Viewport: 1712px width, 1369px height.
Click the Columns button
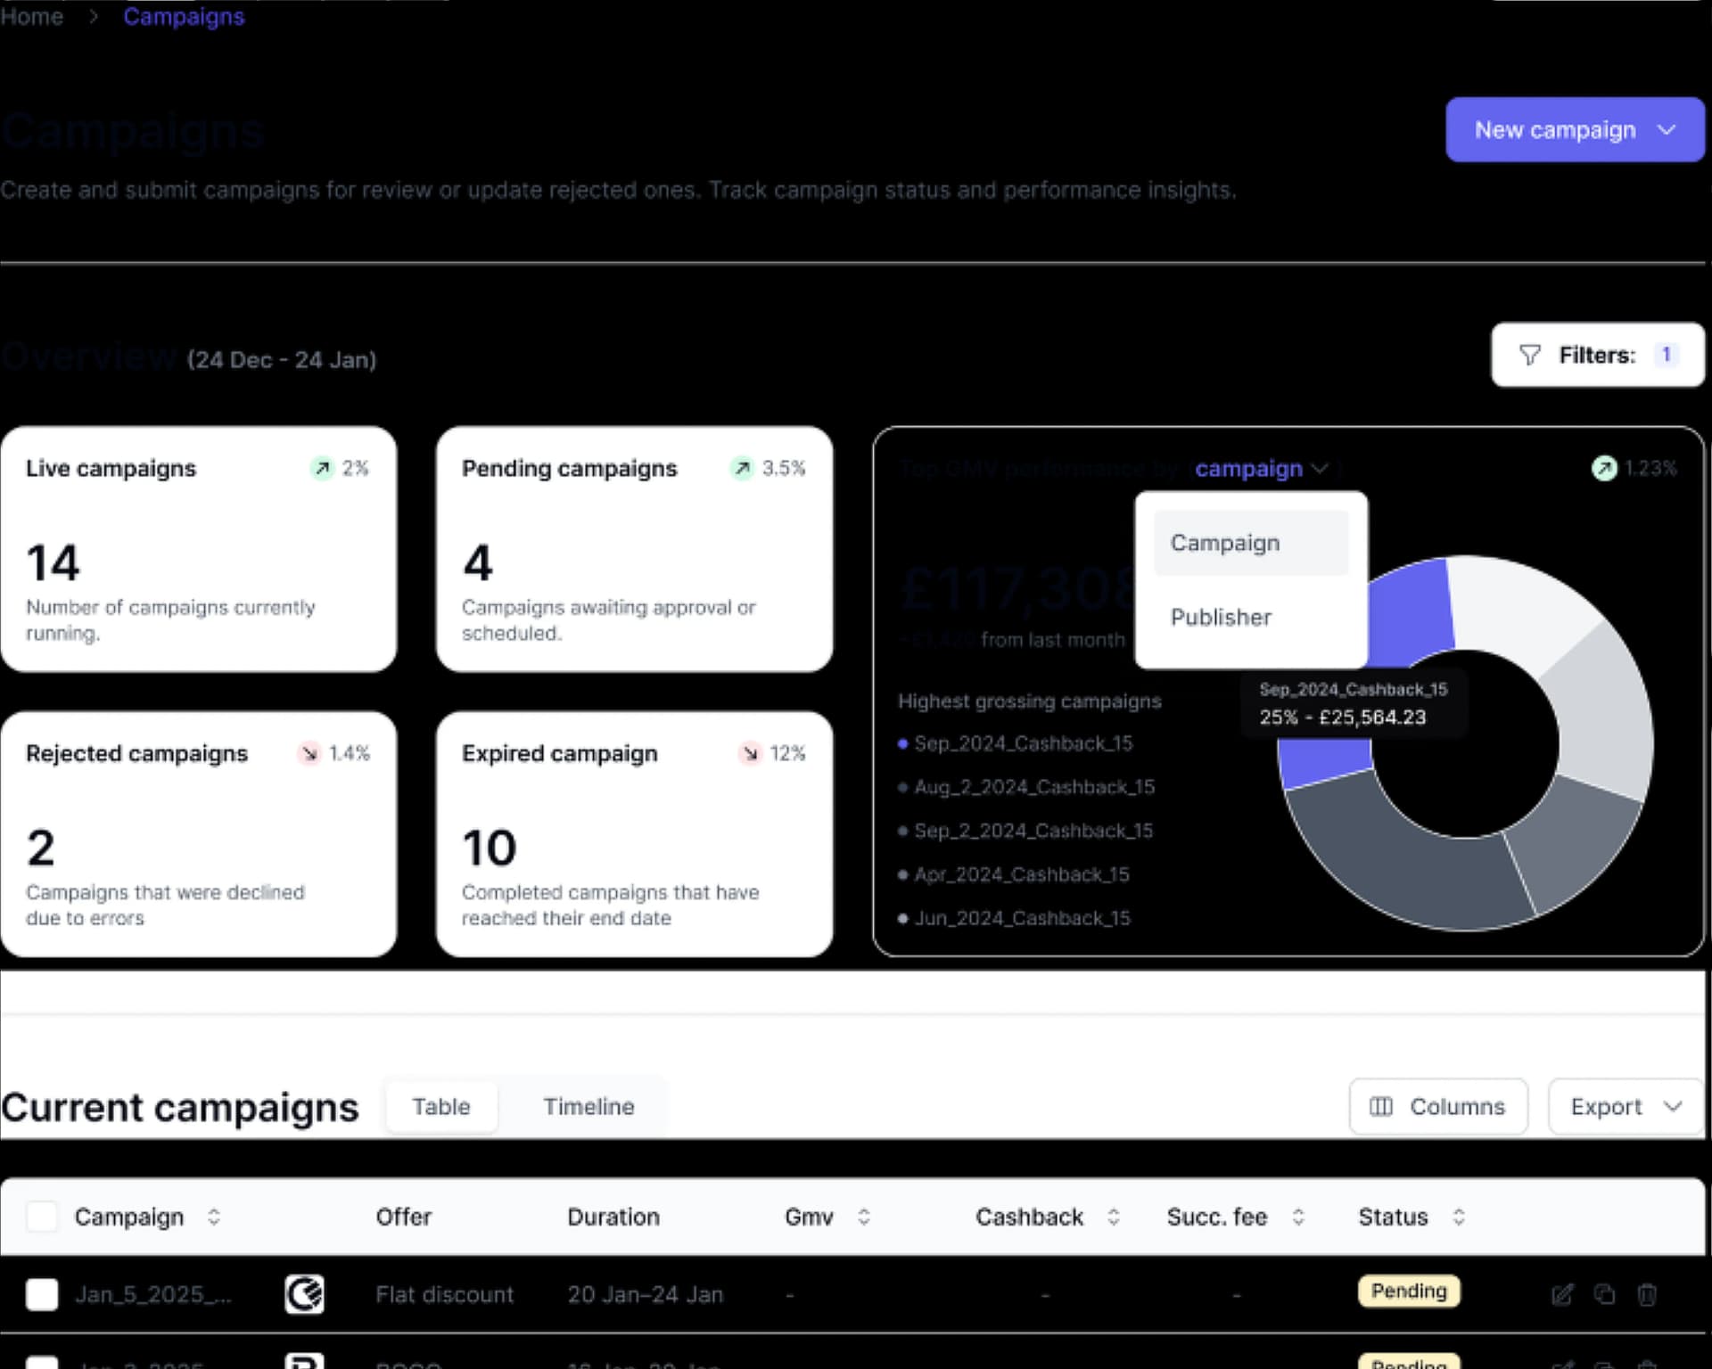click(1437, 1106)
